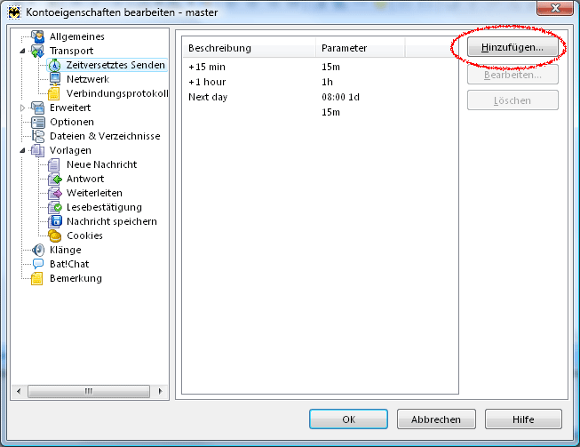Image resolution: width=580 pixels, height=447 pixels.
Task: Select the "08:00 1d" parameter cell
Action: pos(340,98)
